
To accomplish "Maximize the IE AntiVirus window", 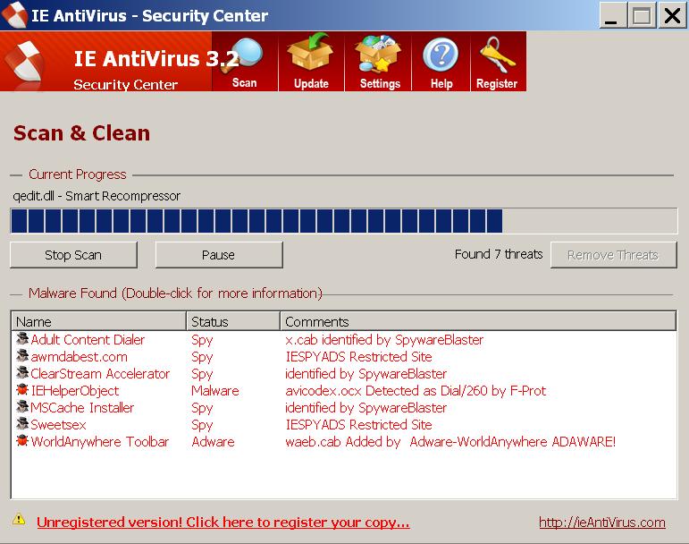I will click(642, 15).
